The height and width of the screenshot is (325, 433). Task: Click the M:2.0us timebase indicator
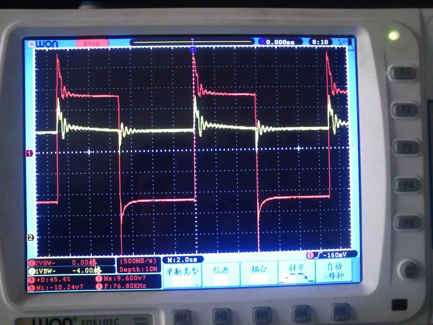182,260
